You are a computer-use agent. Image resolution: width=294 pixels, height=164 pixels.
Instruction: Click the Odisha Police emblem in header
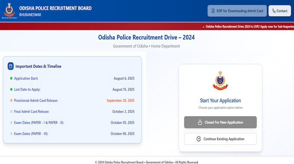9,10
